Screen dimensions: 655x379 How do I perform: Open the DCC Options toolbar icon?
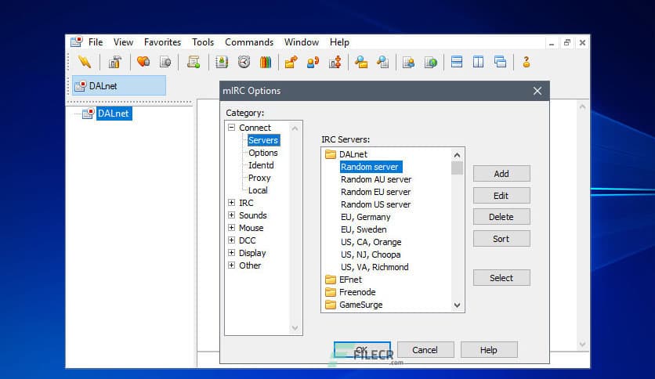point(335,62)
